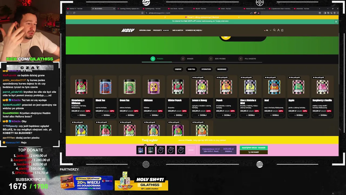Screen dimensions: 346x195
Task: Open Peach can image
Action: [226, 87]
